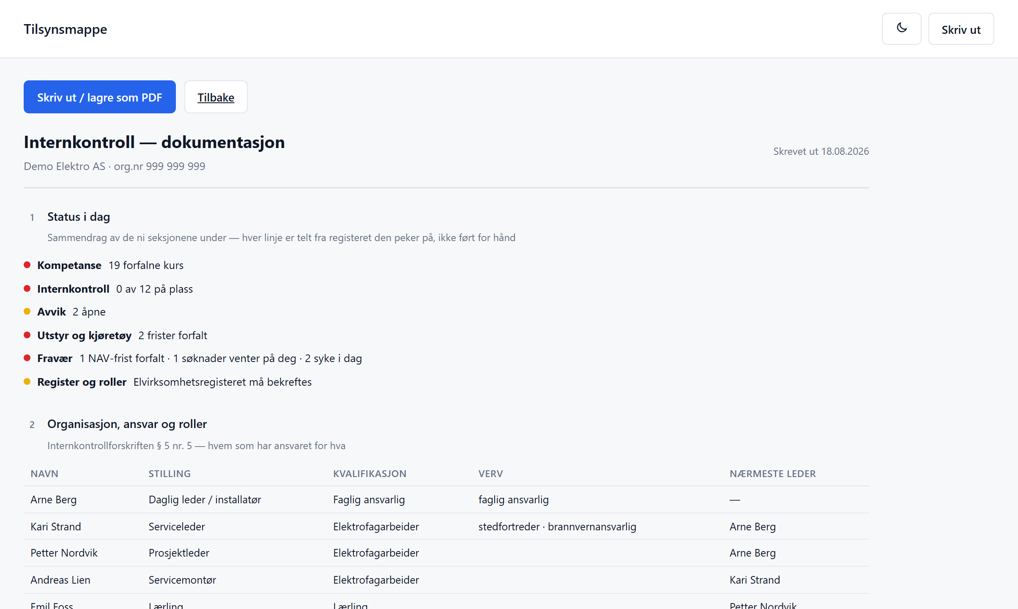Toggle dark mode with the moon icon

coord(901,29)
